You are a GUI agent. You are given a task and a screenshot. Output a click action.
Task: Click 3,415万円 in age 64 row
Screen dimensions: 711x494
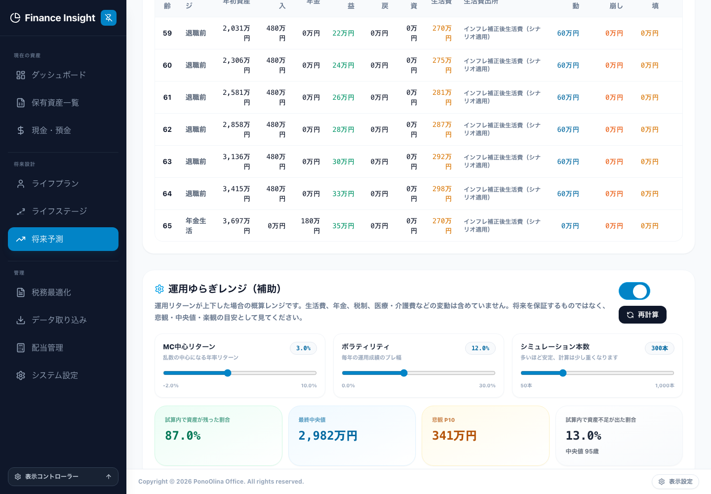[x=237, y=194]
